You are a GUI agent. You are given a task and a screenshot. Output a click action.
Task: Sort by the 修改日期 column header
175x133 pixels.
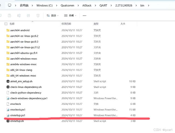(x=66, y=24)
